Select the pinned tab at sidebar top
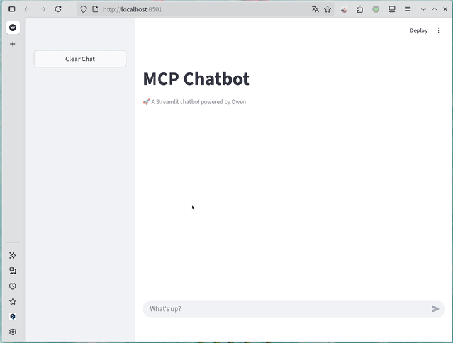 click(x=13, y=28)
